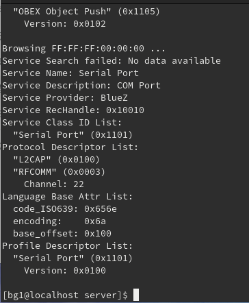Click the Channel: 22 text
249x303 pixels.
(54, 184)
